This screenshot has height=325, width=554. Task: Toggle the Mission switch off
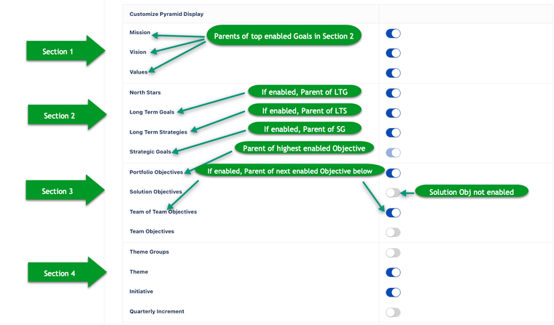pos(393,33)
